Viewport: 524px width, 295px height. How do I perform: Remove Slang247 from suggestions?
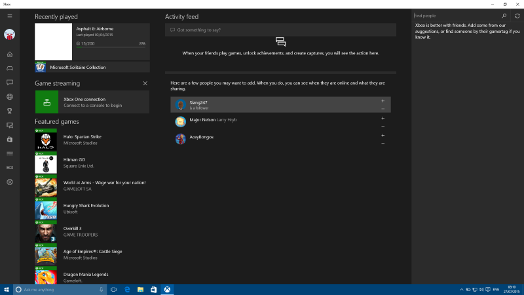[x=383, y=109]
